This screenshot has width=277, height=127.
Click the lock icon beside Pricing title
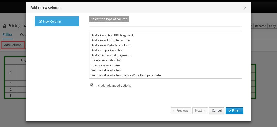(5, 26)
